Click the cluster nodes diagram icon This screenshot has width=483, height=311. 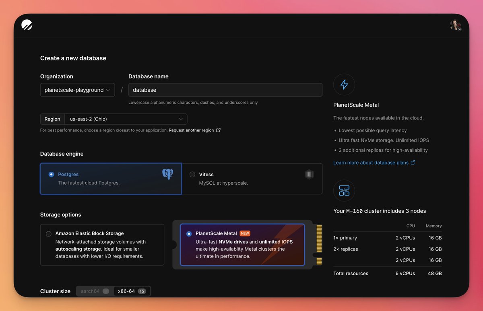(344, 190)
